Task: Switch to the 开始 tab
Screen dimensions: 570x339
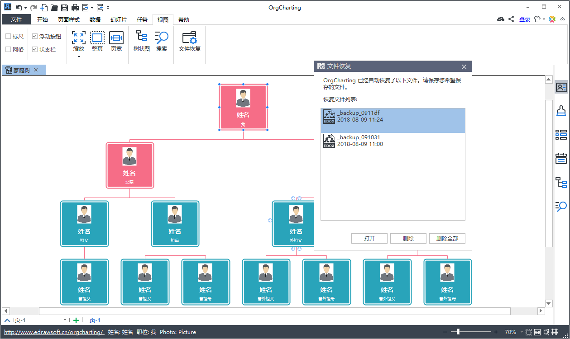Action: point(43,19)
